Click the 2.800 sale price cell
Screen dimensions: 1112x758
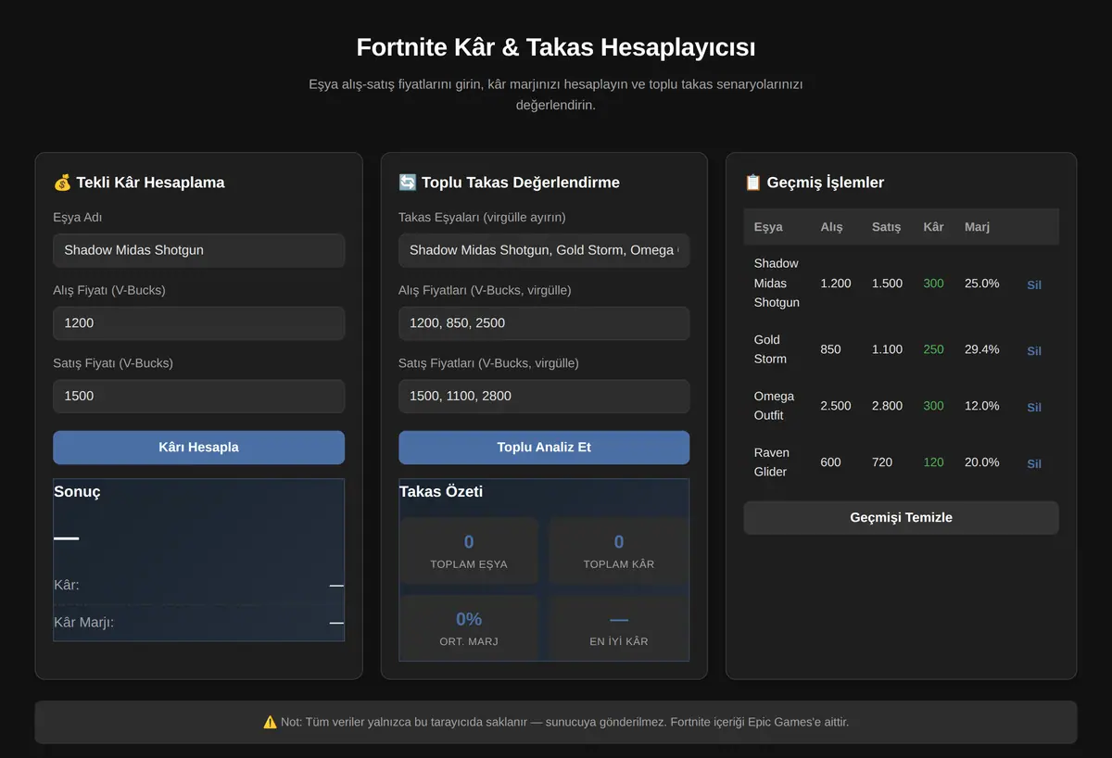coord(887,406)
